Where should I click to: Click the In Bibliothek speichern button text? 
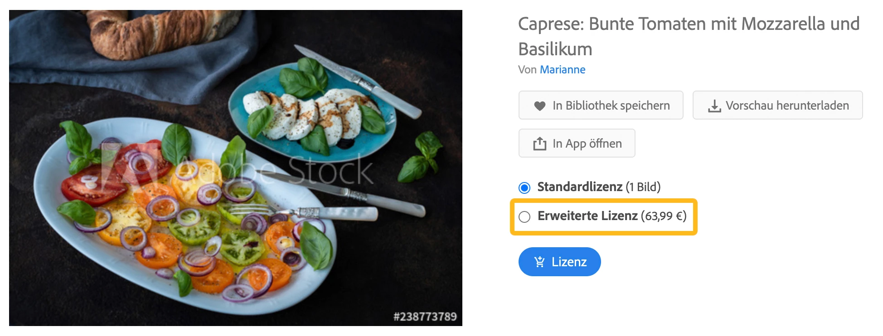pyautogui.click(x=611, y=106)
